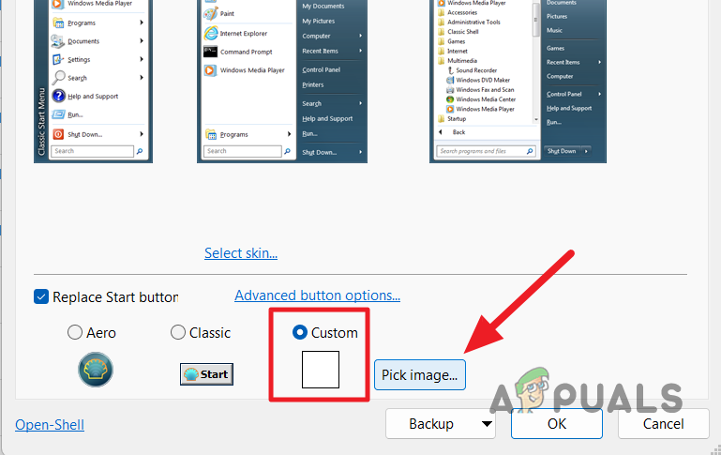Expand the Backup dropdown arrow
721x455 pixels.
(x=487, y=424)
